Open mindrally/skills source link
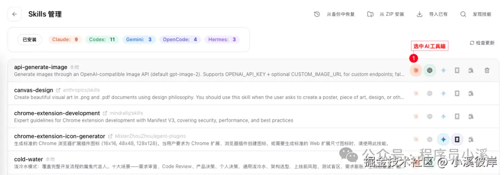 [126, 113]
